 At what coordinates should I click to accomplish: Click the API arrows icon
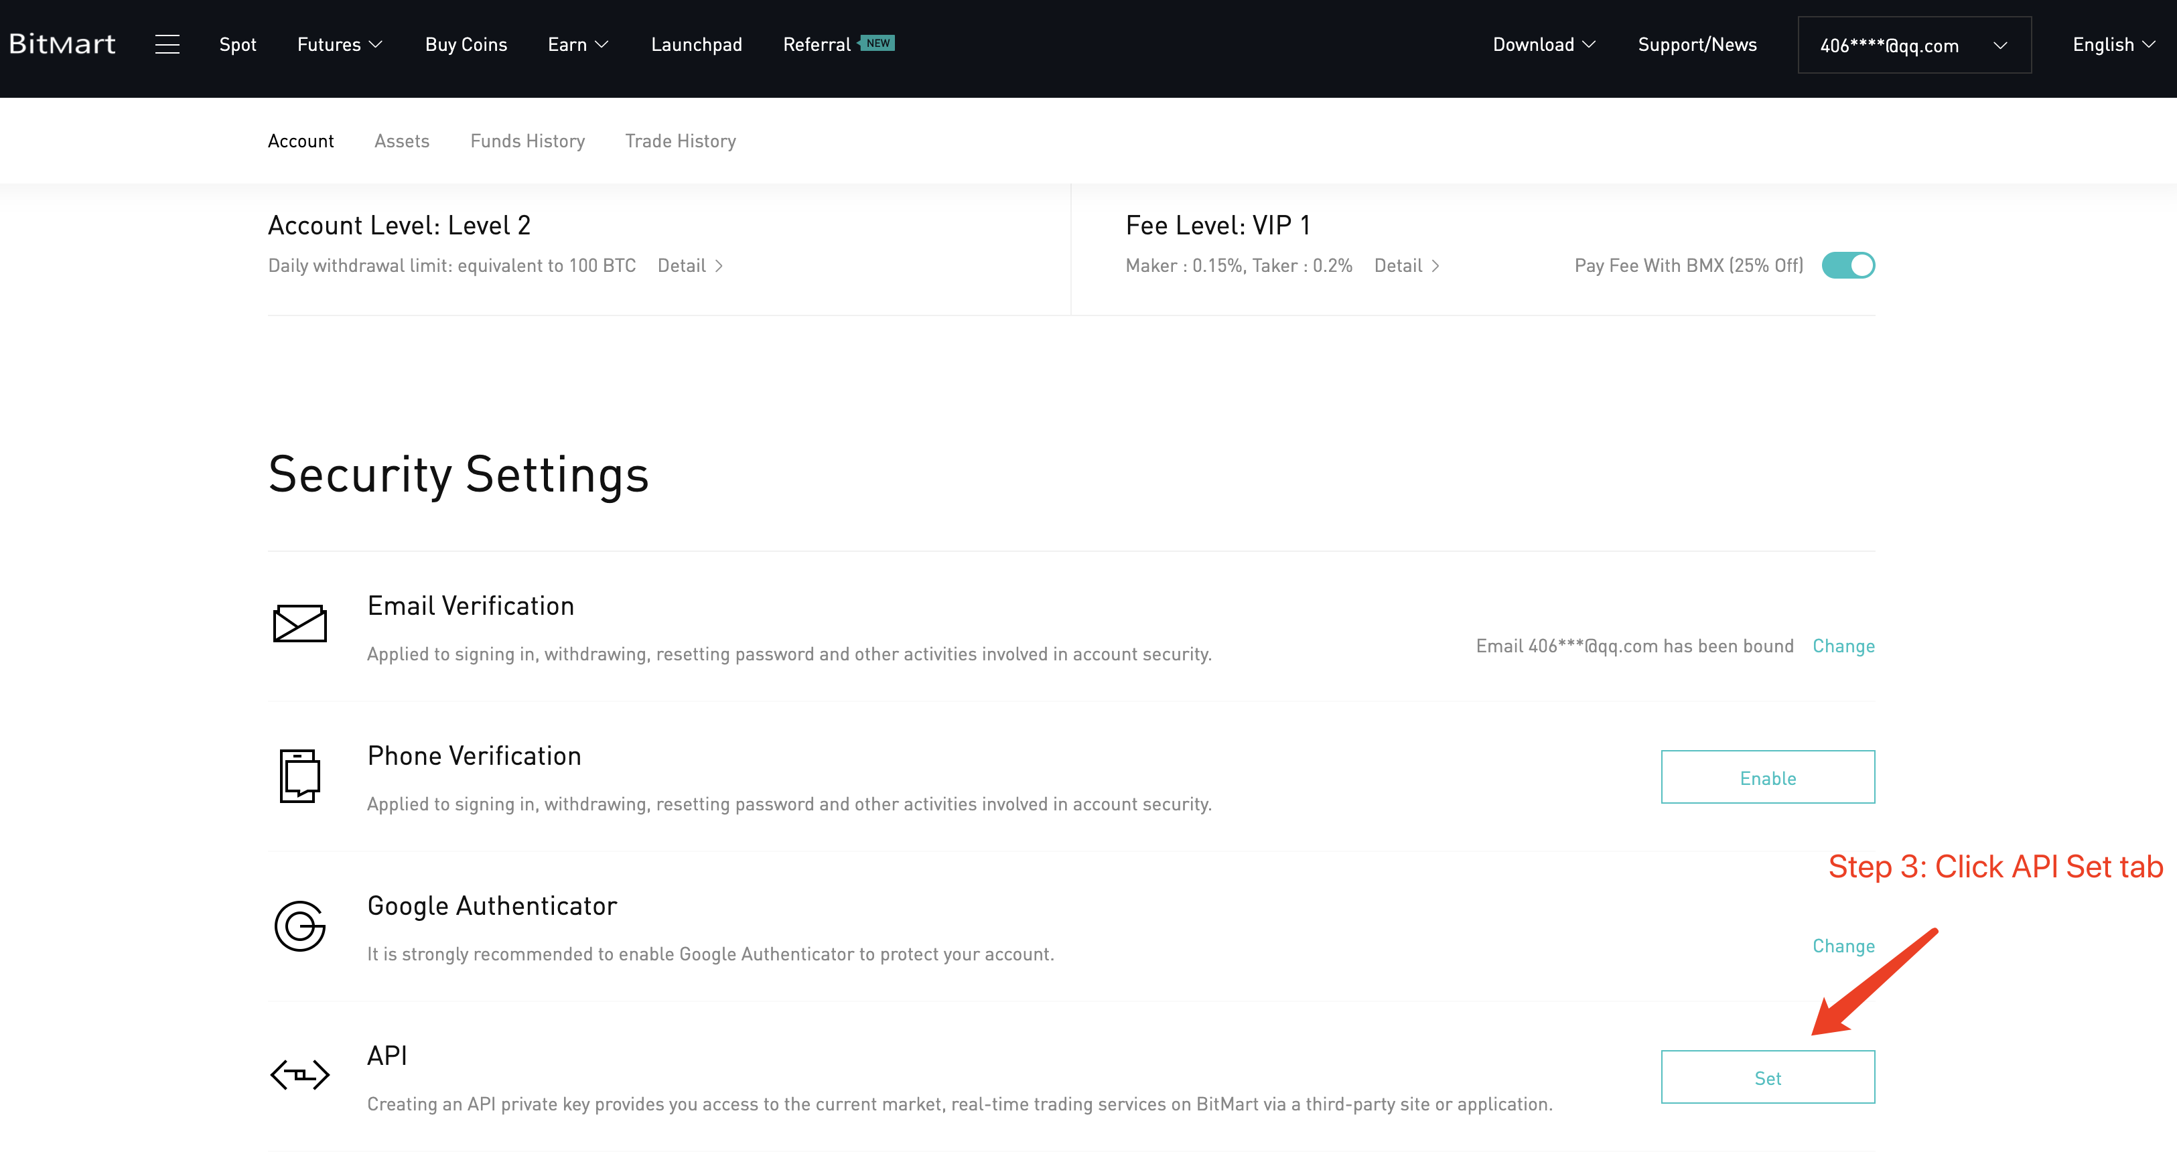tap(300, 1074)
